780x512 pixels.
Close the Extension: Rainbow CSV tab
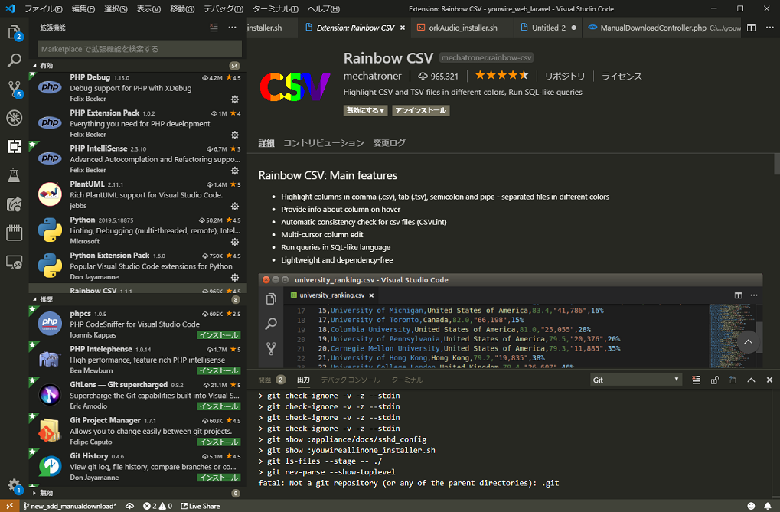point(403,28)
